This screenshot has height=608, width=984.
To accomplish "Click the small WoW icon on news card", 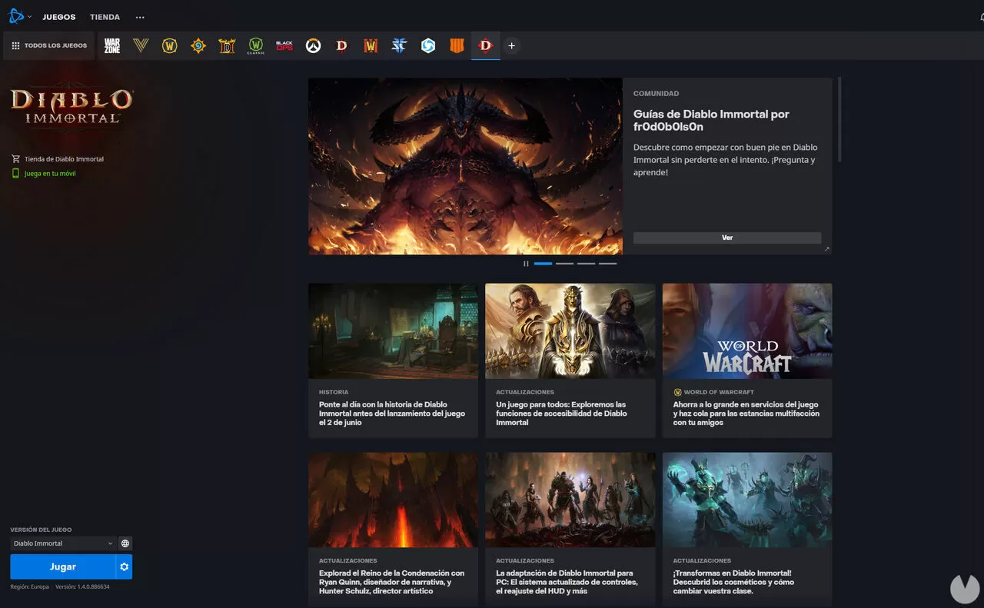I will click(x=677, y=392).
